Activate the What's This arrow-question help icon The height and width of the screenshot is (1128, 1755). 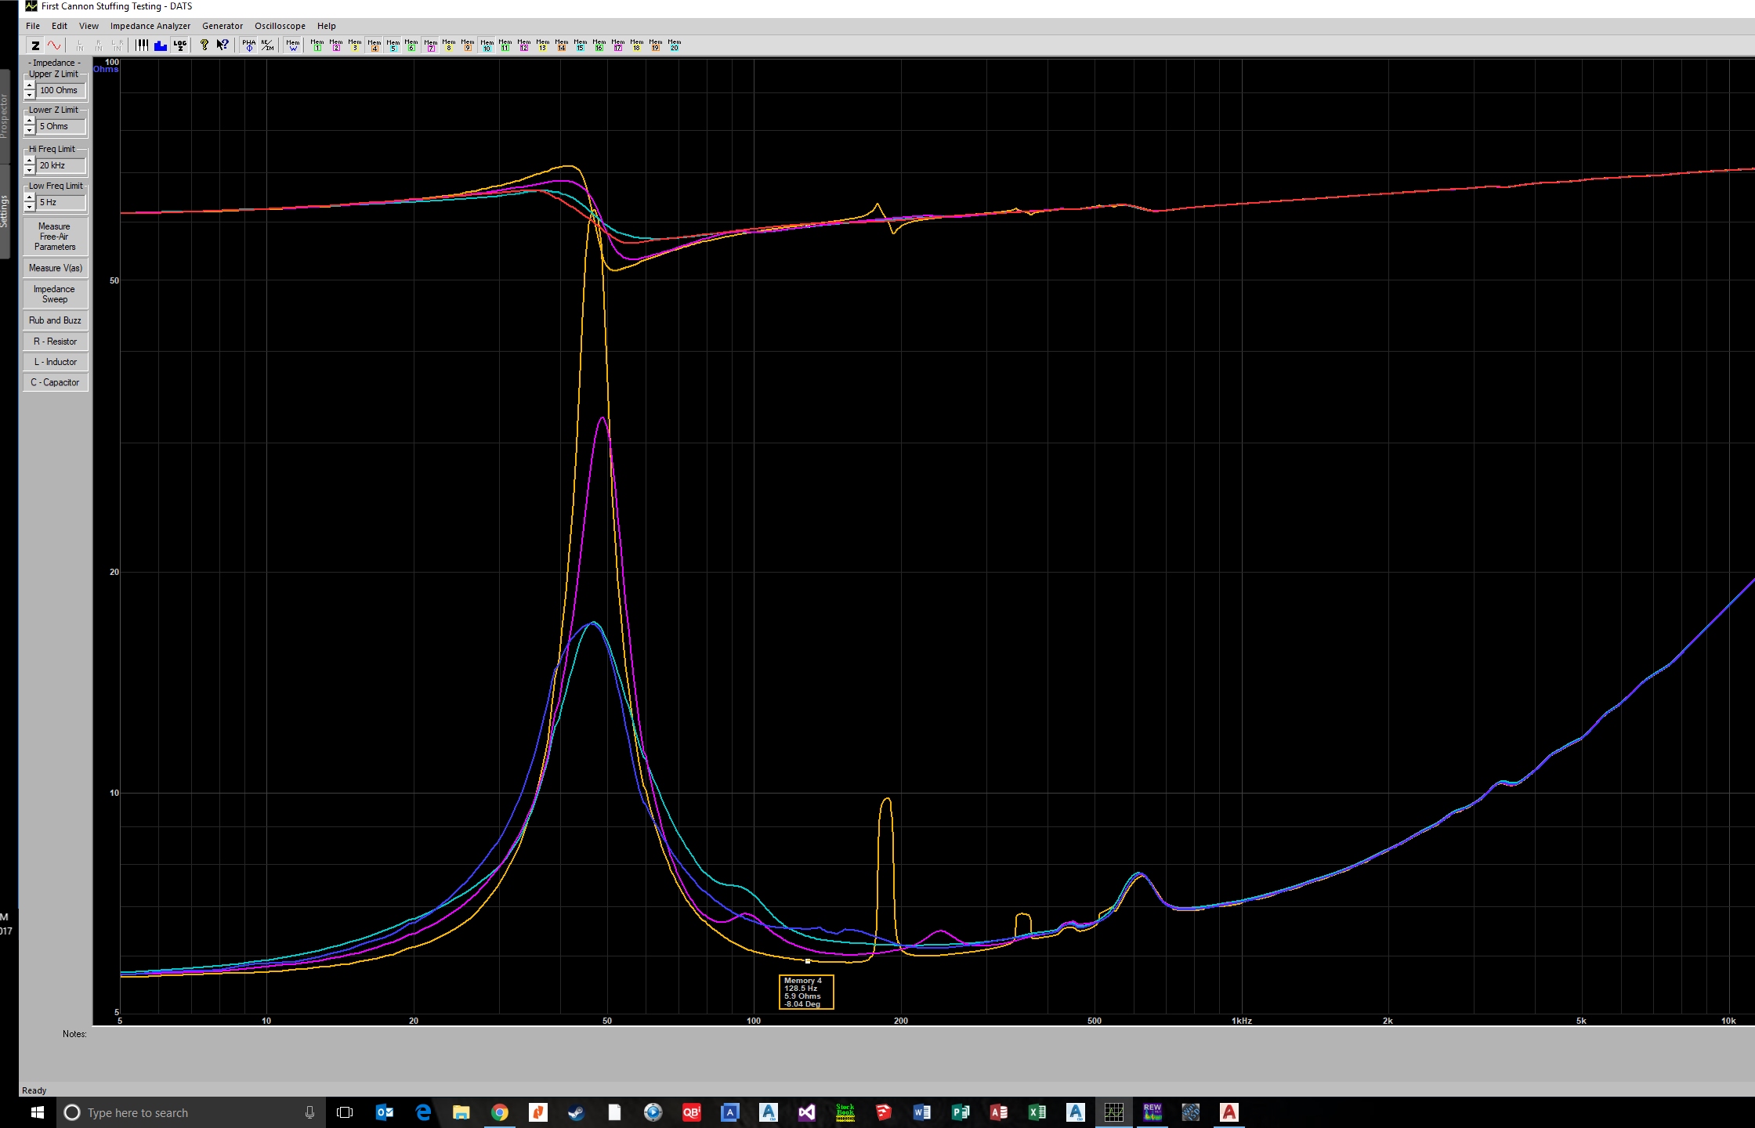[x=223, y=45]
